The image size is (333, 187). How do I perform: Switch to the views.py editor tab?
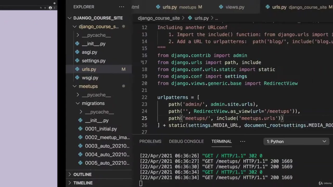tap(235, 7)
